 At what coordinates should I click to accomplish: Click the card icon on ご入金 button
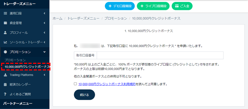(x=177, y=6)
